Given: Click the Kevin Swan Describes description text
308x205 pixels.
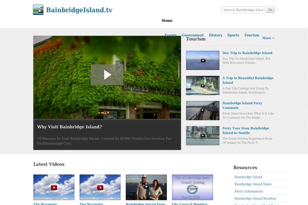Looking at the screenshot, I should tap(248, 115).
